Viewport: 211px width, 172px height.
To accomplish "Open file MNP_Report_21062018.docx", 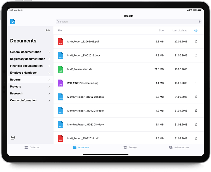I will point(84,55).
